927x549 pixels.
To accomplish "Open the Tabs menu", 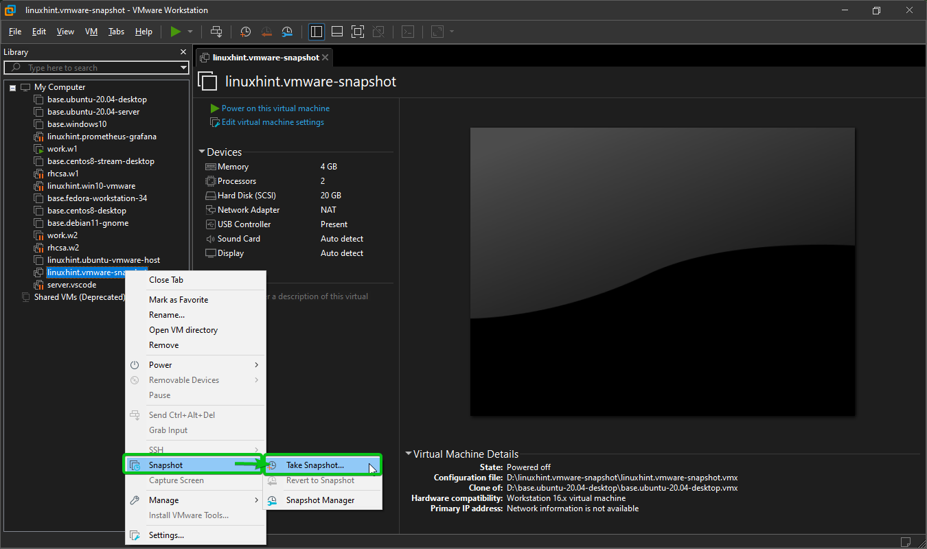I will point(117,32).
